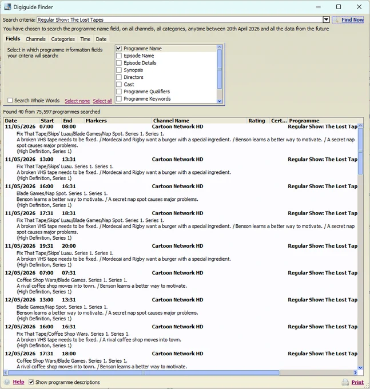Click the Select all link

[x=102, y=101]
